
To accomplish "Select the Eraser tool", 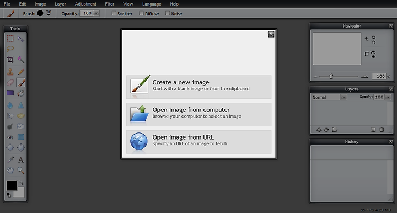I will pyautogui.click(x=10, y=83).
